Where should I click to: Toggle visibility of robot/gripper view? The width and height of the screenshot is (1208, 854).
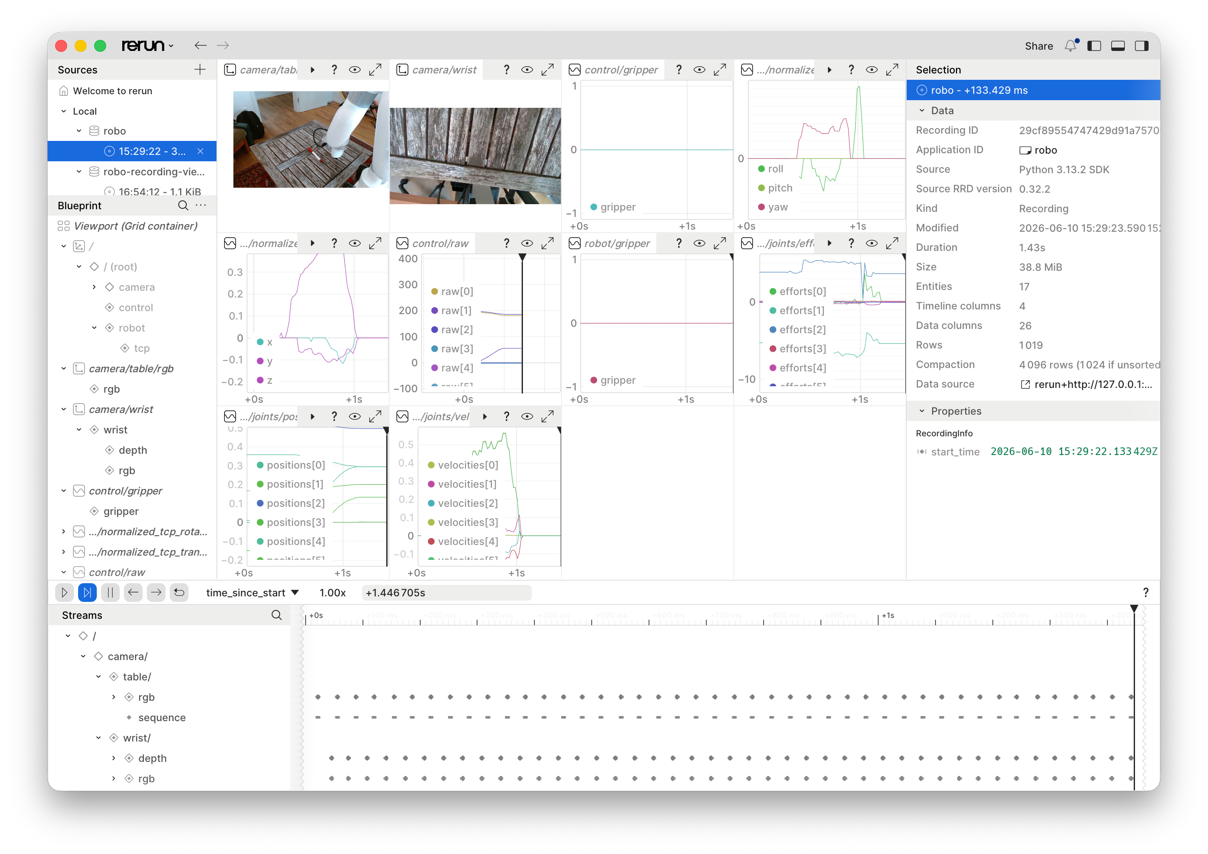tap(699, 243)
